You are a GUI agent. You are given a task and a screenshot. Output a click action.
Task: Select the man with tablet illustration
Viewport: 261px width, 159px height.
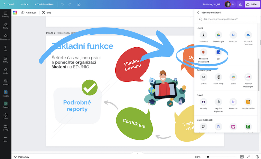click(165, 88)
